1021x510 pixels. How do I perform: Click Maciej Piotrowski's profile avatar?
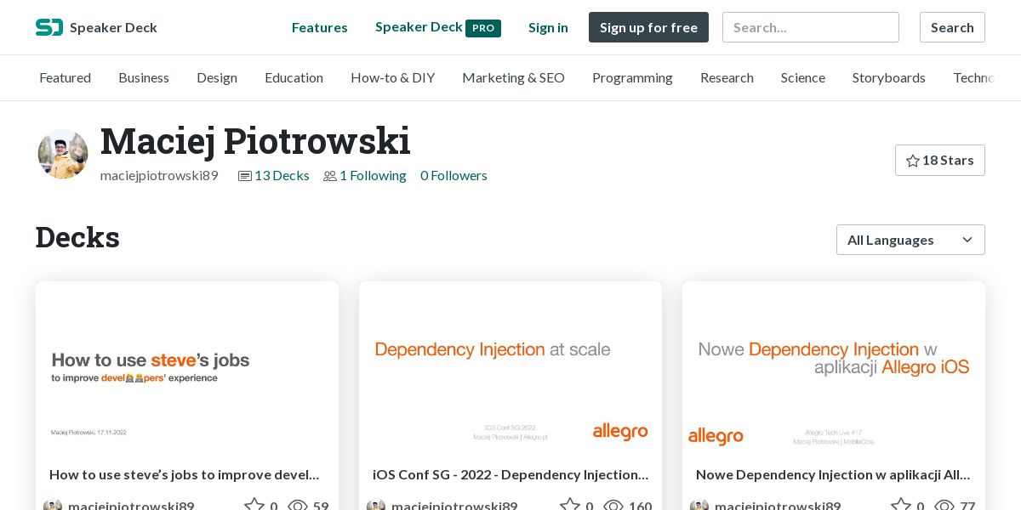tap(63, 154)
